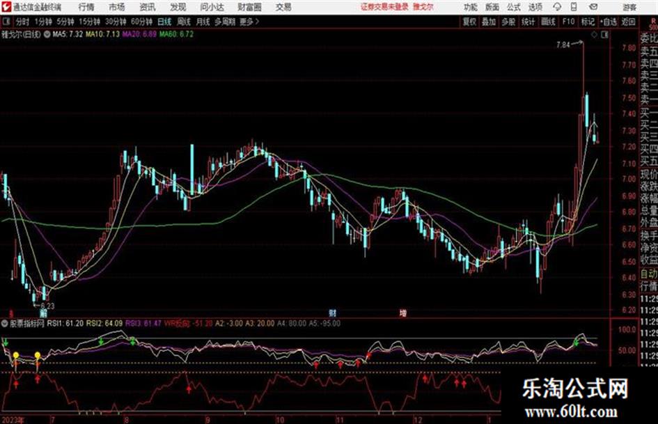The width and height of the screenshot is (658, 424).
Task: Click the 通达信 red logo icon
Action: point(6,7)
